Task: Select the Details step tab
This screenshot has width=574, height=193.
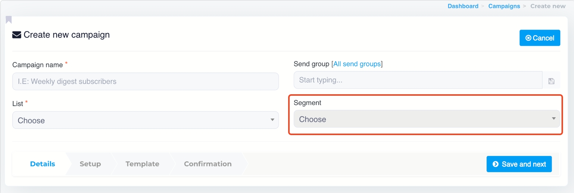Action: coord(42,164)
